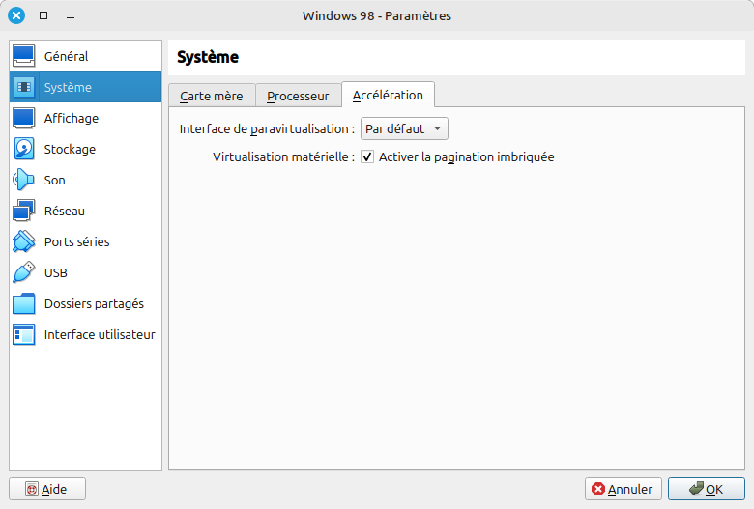Click the Interface de paravirtualisation label

[267, 128]
